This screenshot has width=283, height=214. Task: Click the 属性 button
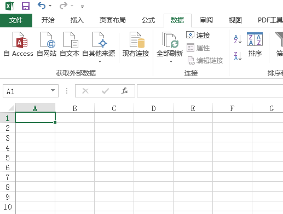(x=198, y=48)
